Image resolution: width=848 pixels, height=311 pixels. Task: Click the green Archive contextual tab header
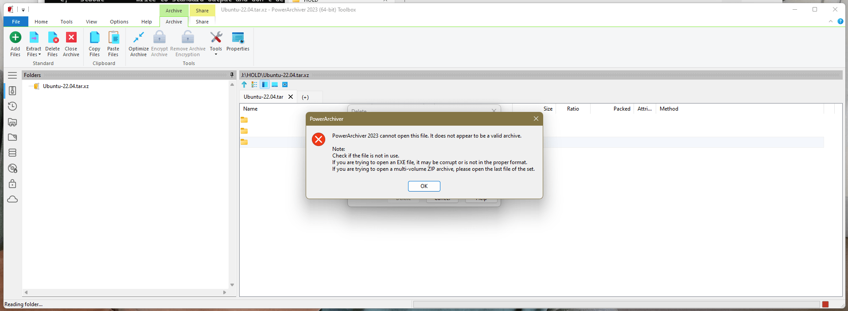(x=174, y=11)
